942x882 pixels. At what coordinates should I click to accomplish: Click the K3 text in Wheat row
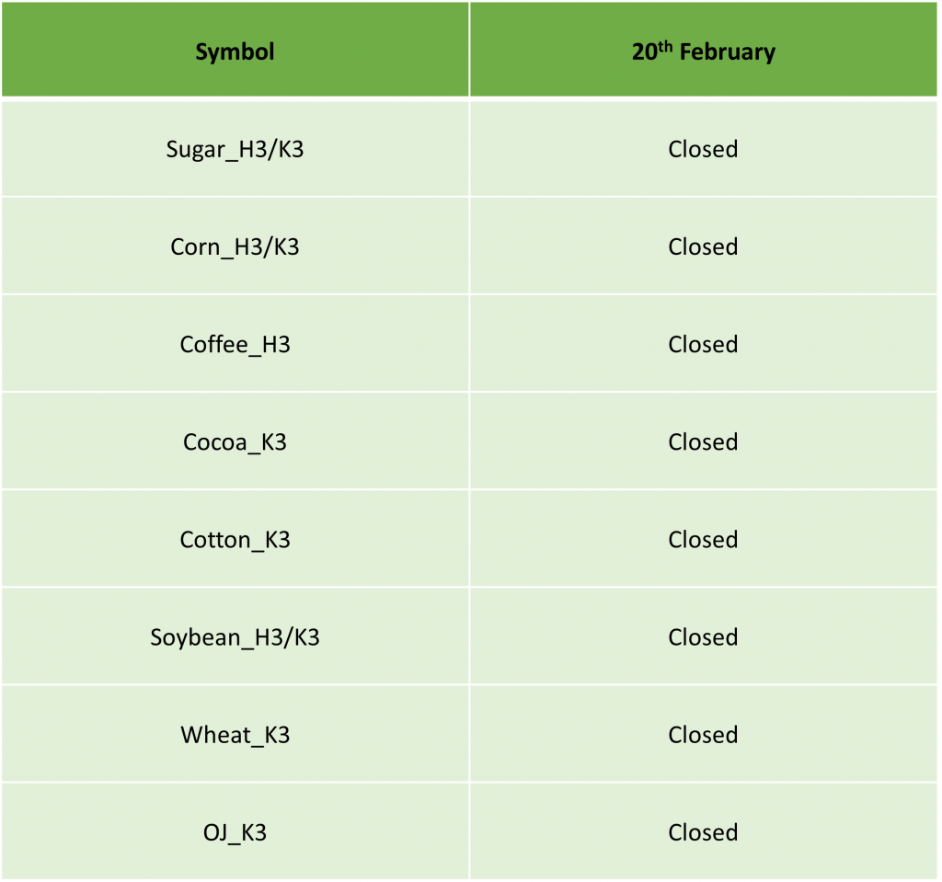[x=277, y=735]
